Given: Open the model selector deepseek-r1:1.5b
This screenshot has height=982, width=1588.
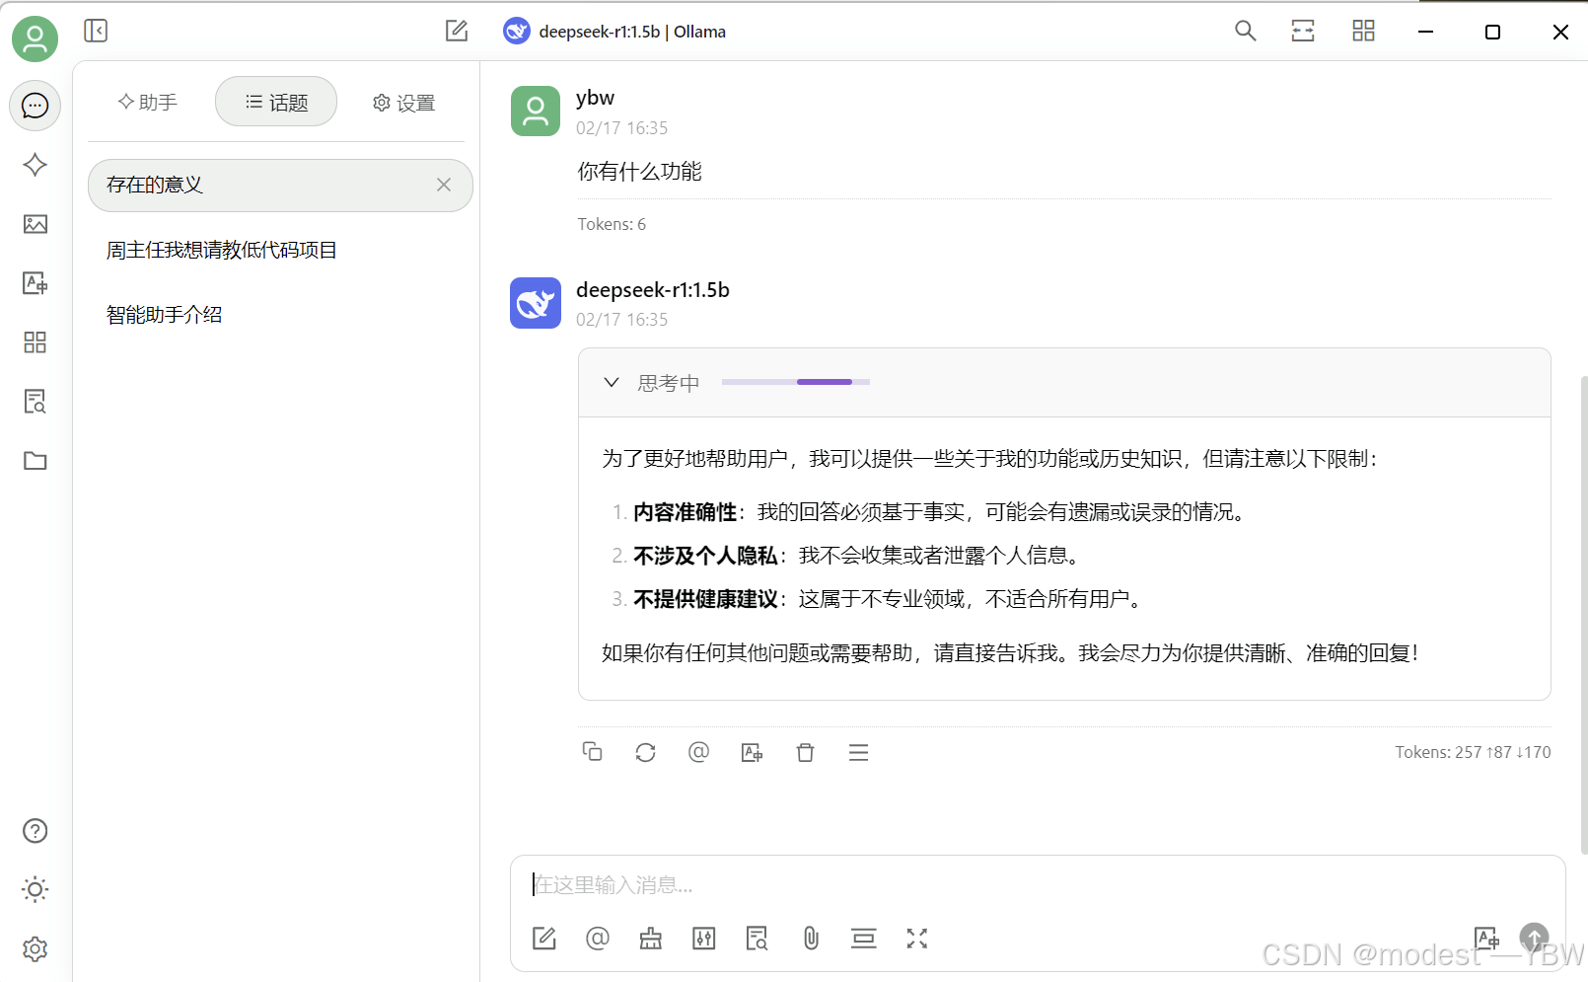Looking at the screenshot, I should [x=614, y=31].
